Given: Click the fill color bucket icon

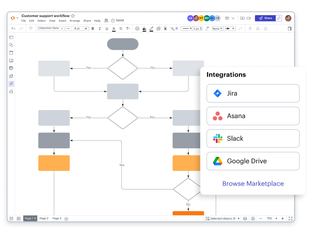Looking at the screenshot, I should point(144,29).
